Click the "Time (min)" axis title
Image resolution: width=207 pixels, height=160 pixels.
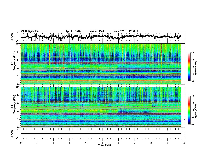(x=105, y=145)
